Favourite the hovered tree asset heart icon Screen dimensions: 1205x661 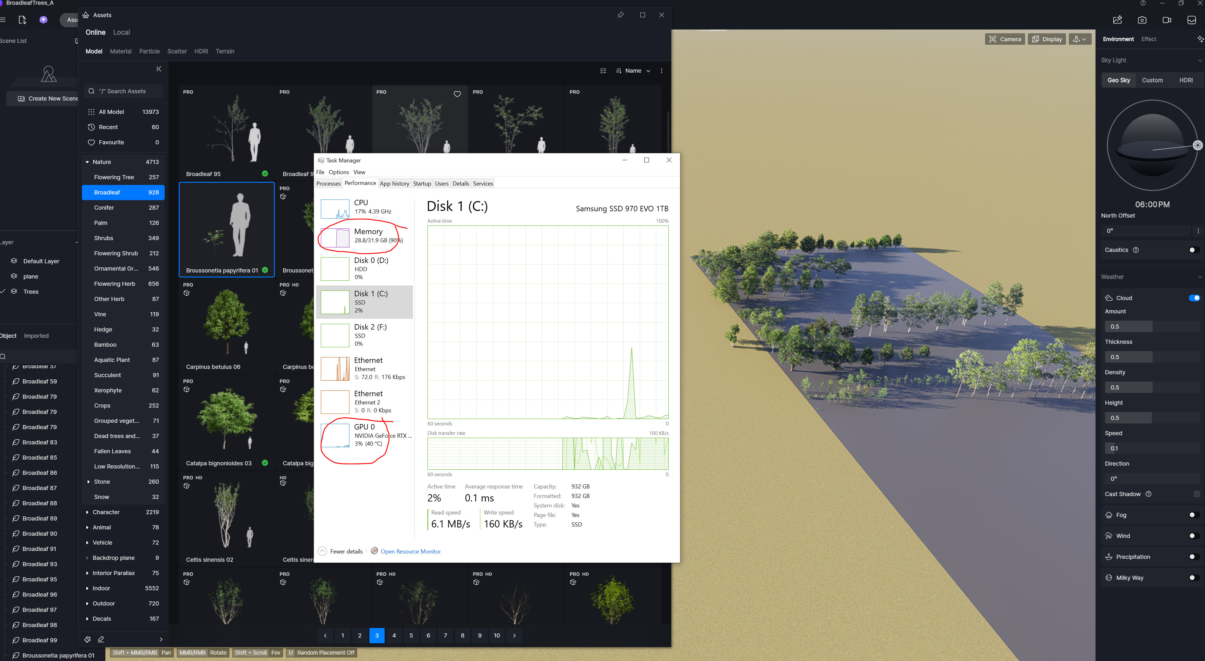457,94
